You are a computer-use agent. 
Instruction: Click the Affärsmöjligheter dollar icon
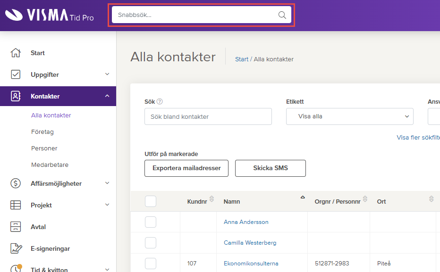(16, 183)
